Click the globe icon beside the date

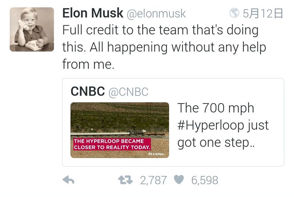coord(234,14)
